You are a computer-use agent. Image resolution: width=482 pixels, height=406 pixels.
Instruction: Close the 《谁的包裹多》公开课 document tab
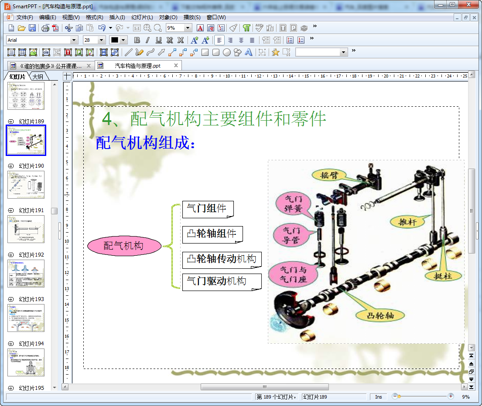tap(89, 66)
